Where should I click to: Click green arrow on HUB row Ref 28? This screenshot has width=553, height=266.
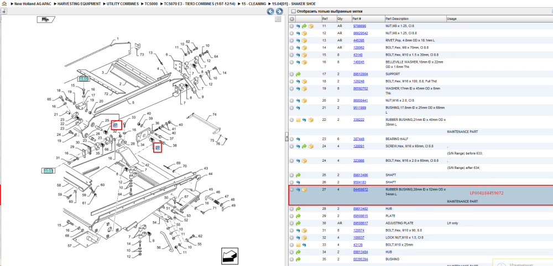(x=298, y=209)
